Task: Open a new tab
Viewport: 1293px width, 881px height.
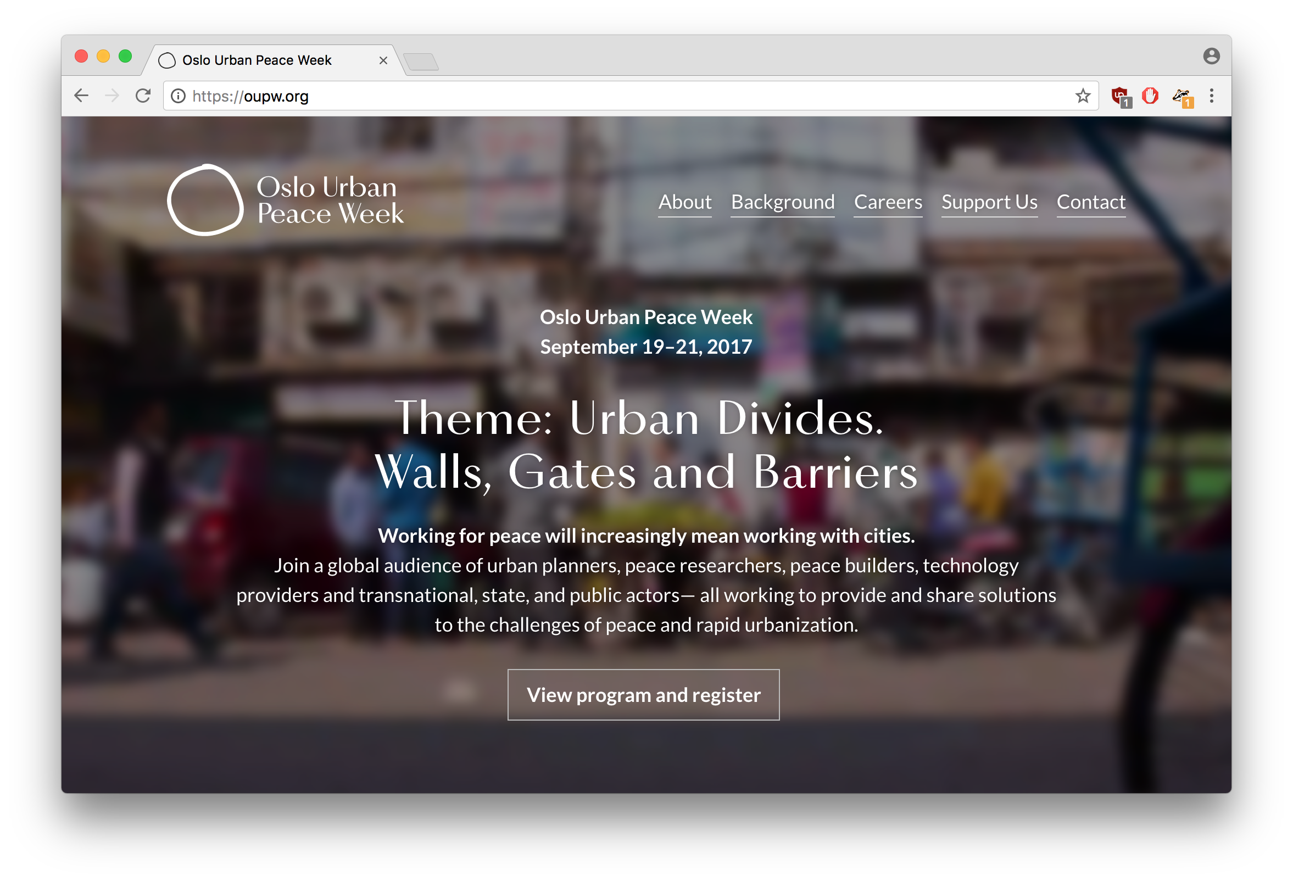Action: point(421,61)
